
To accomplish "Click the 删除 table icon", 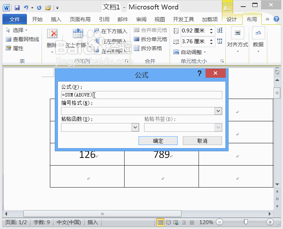I will coord(52,33).
